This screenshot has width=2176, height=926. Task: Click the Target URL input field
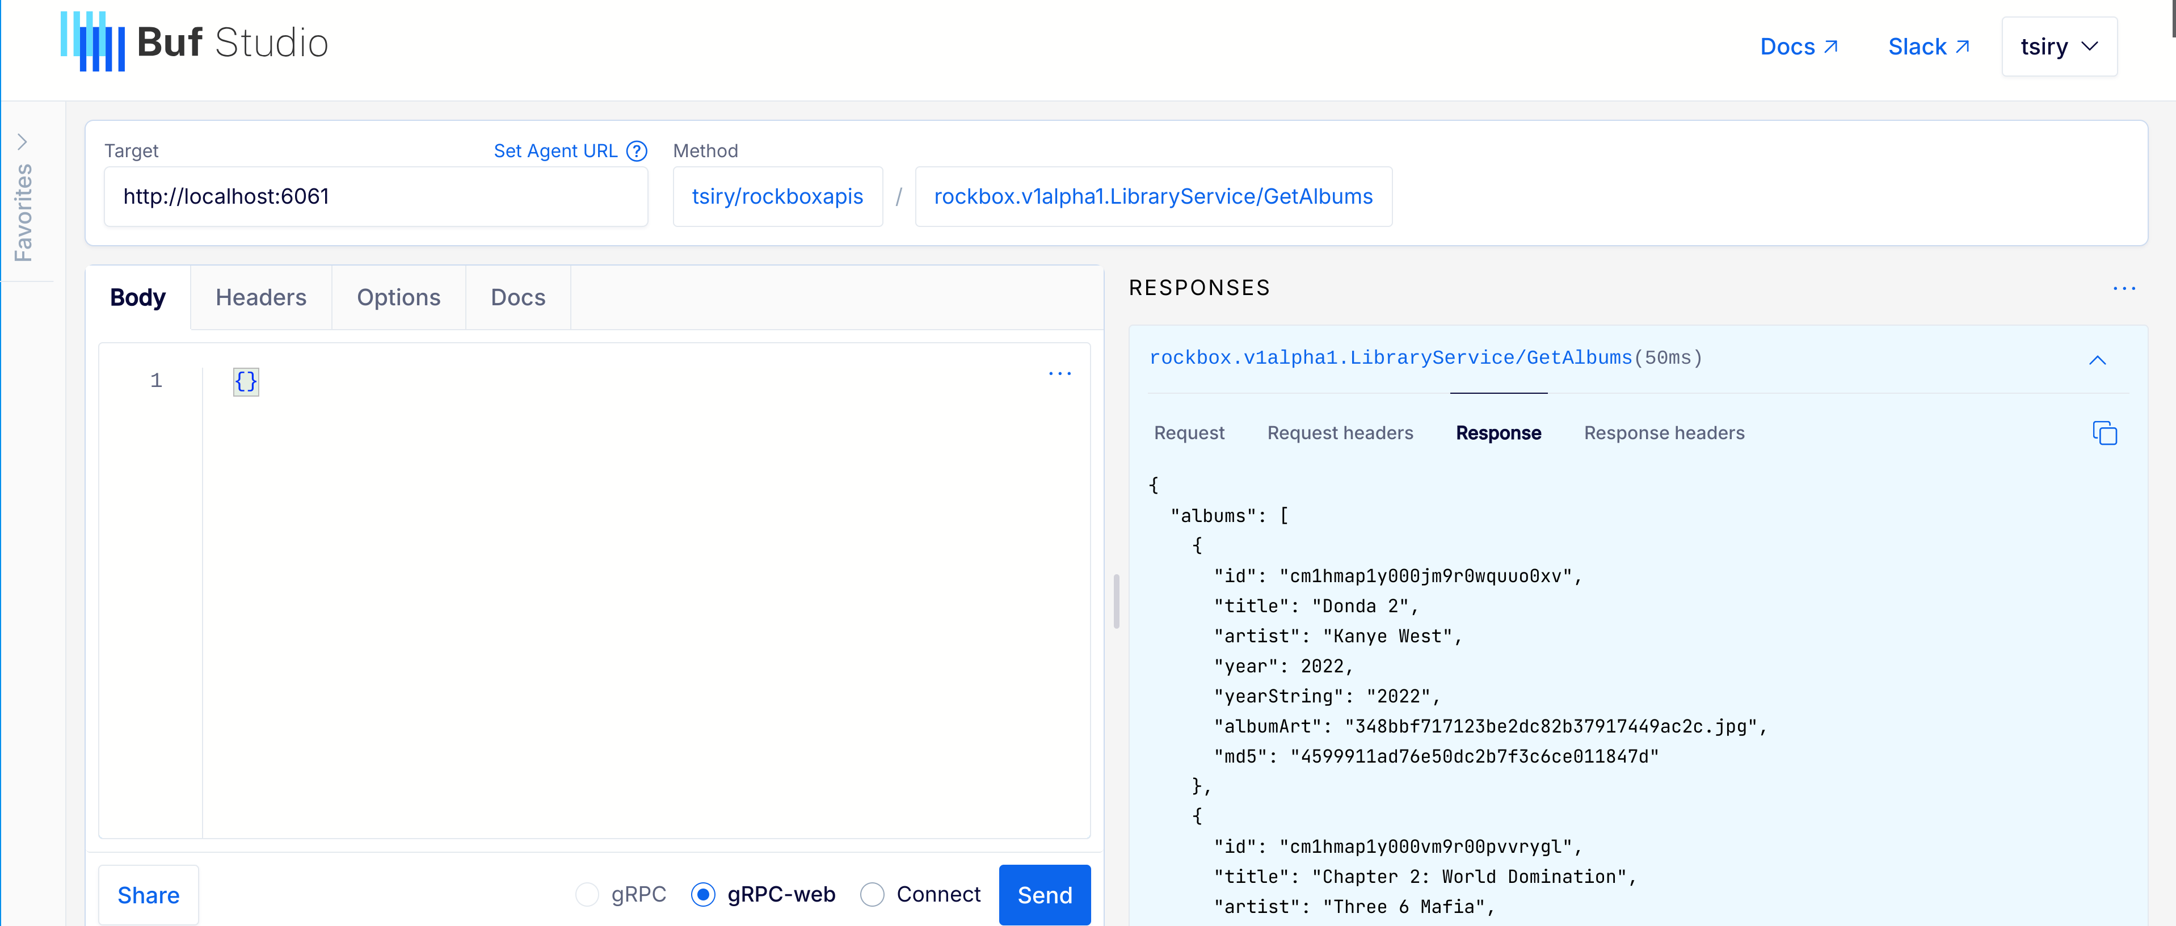tap(375, 197)
